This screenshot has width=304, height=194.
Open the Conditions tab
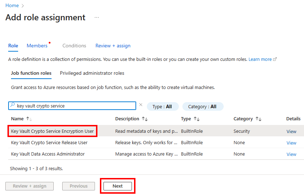74,46
